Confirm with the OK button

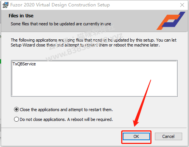click(136, 136)
